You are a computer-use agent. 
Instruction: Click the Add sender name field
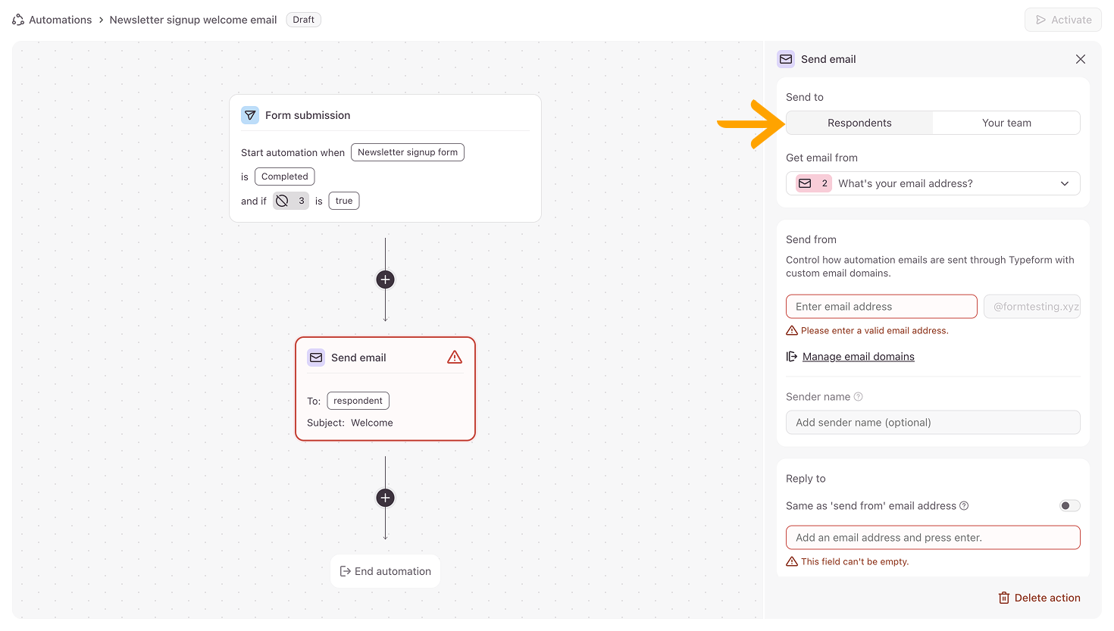(x=933, y=423)
